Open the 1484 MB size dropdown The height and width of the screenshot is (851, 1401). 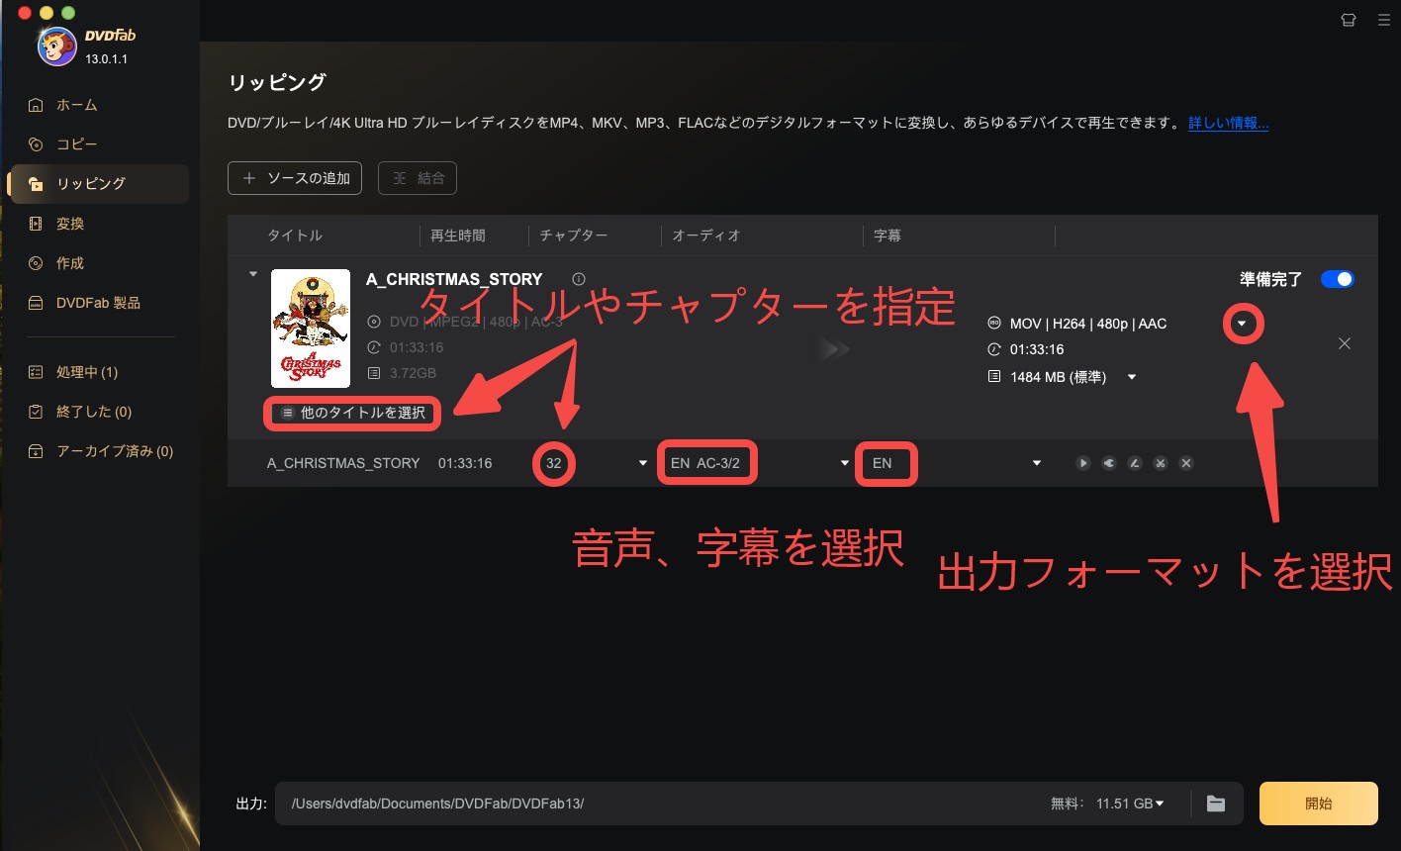[x=1132, y=377]
